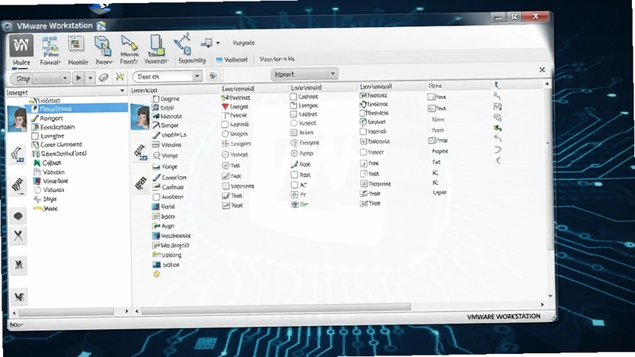The width and height of the screenshot is (635, 357).
Task: Check the Syncer checkbox in fourth column
Action: [x=364, y=152]
